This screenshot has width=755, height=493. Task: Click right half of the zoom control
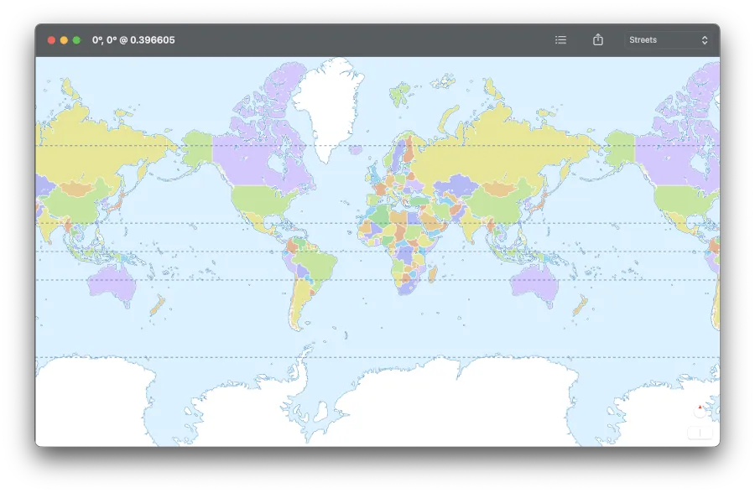coord(706,433)
